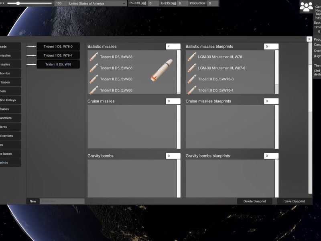Click the Ballistic missiles blueprints count field

pyautogui.click(x=271, y=47)
